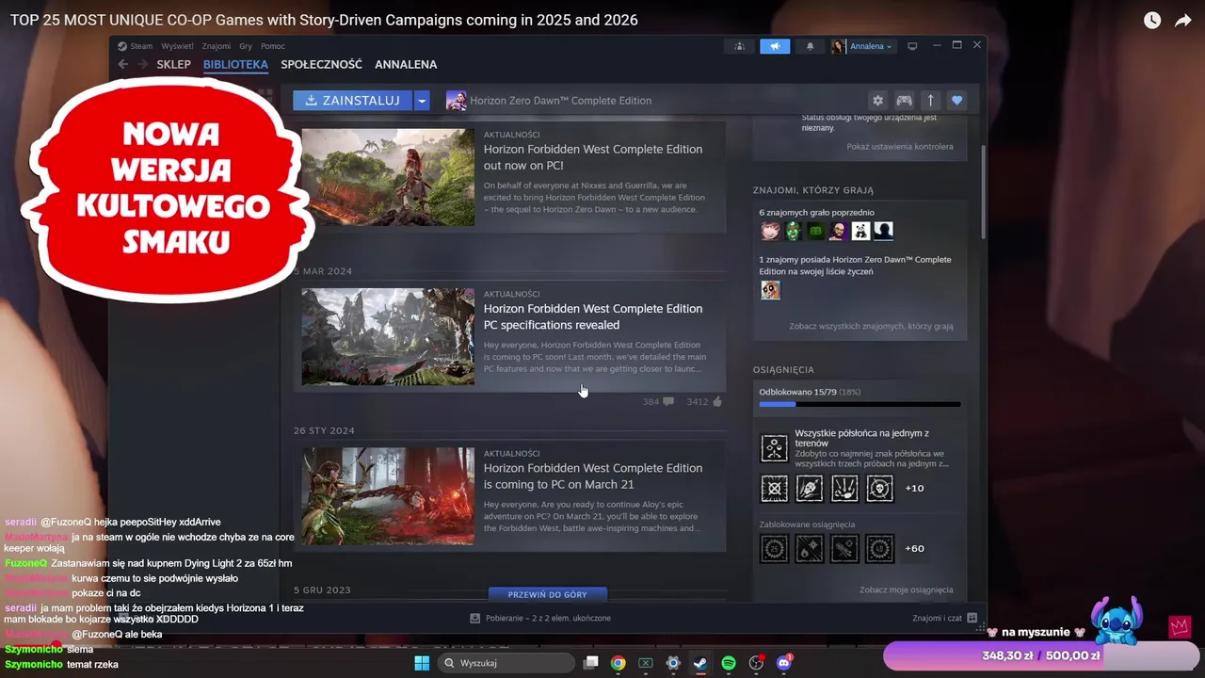Open the Pomoc menu
This screenshot has width=1205, height=678.
coord(273,46)
